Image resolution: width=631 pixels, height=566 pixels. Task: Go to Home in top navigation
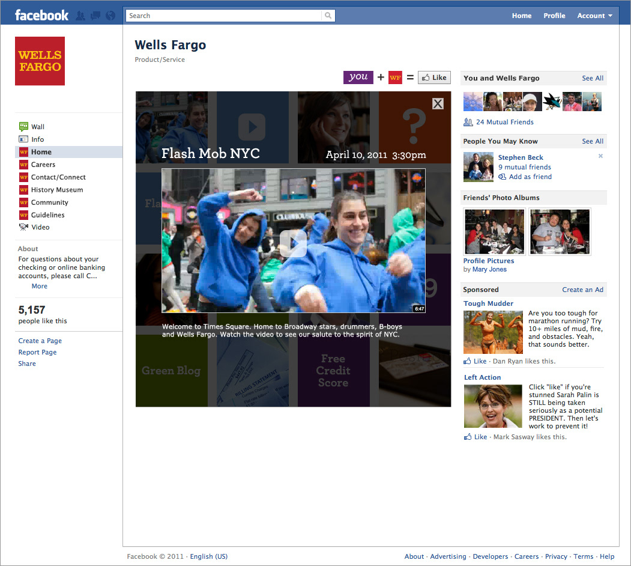click(x=522, y=16)
